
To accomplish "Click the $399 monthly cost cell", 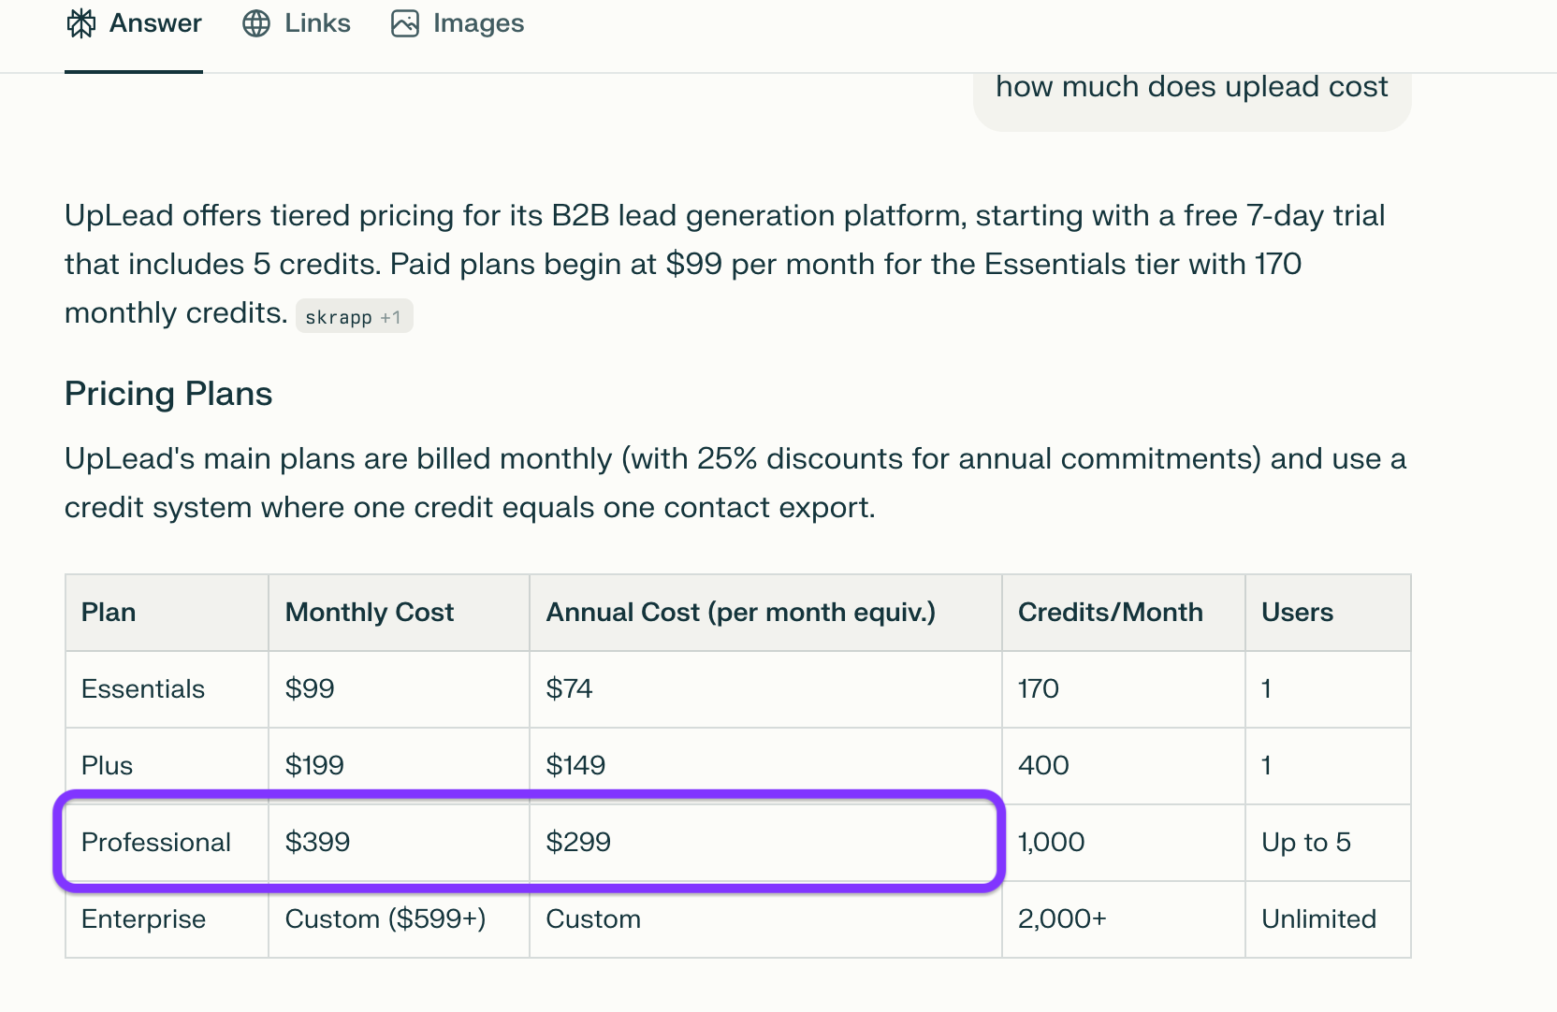I will point(318,843).
